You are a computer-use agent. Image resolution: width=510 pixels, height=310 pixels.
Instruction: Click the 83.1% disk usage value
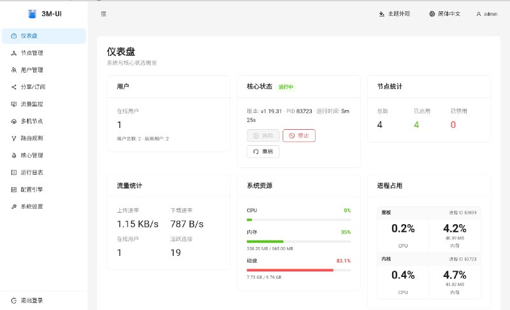[344, 260]
